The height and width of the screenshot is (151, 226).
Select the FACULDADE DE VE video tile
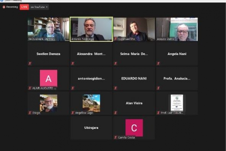pos(49,29)
